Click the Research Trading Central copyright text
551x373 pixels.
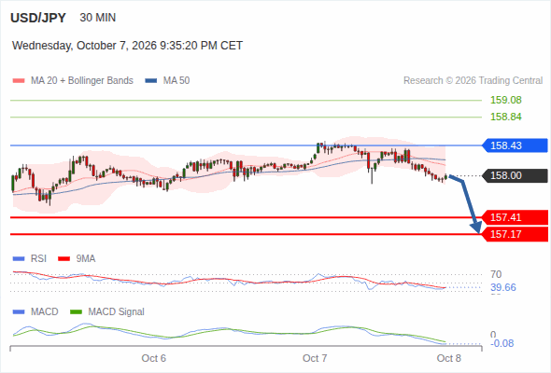pyautogui.click(x=473, y=81)
